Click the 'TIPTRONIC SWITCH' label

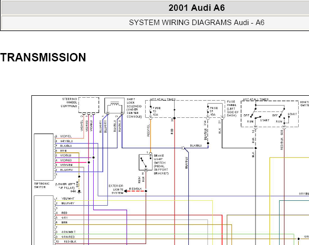(x=42, y=185)
